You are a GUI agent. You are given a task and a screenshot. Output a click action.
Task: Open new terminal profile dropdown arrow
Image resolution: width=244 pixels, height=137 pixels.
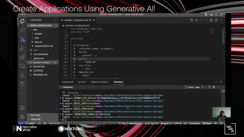205,87
